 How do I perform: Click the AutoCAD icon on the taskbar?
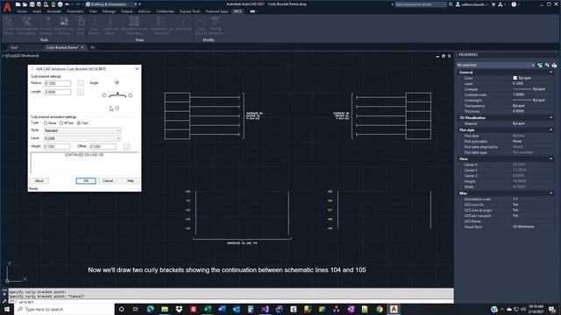coord(394,309)
